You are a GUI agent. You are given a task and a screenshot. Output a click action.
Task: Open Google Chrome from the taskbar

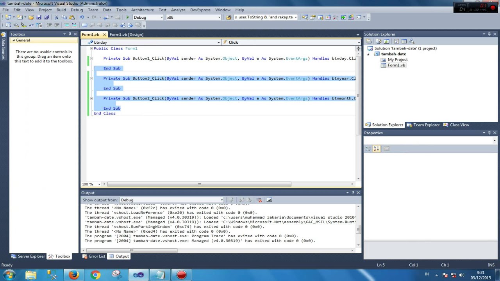pyautogui.click(x=95, y=275)
